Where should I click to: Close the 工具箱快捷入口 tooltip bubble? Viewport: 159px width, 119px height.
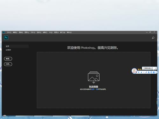point(156,68)
